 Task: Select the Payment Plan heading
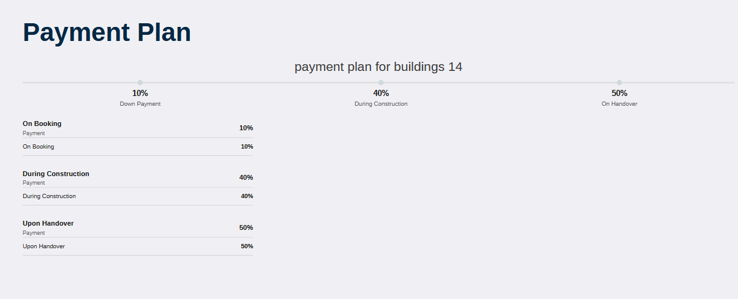pyautogui.click(x=107, y=32)
